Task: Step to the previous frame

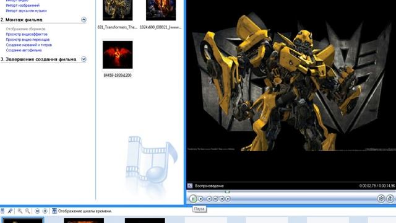Action: pyautogui.click(x=215, y=199)
